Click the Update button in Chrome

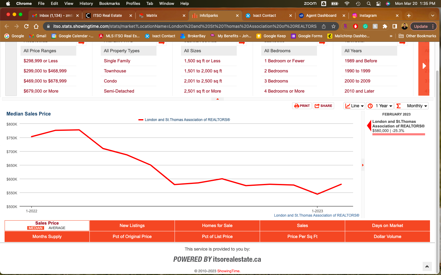tap(421, 26)
